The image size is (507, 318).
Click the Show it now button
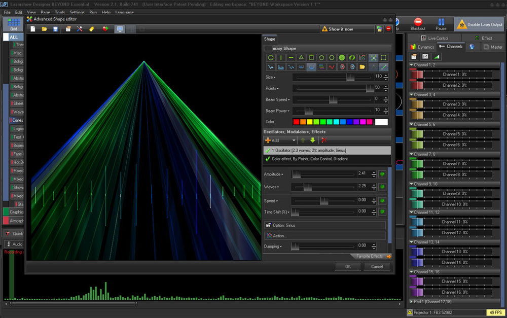tap(337, 29)
